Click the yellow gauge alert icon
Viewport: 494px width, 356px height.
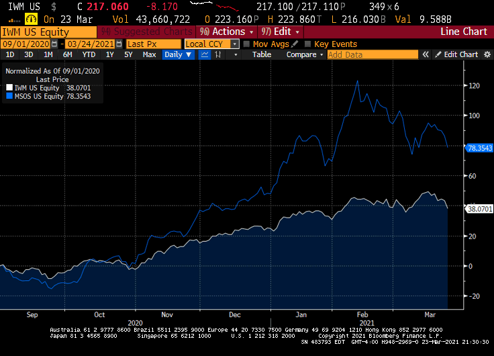pos(31,19)
